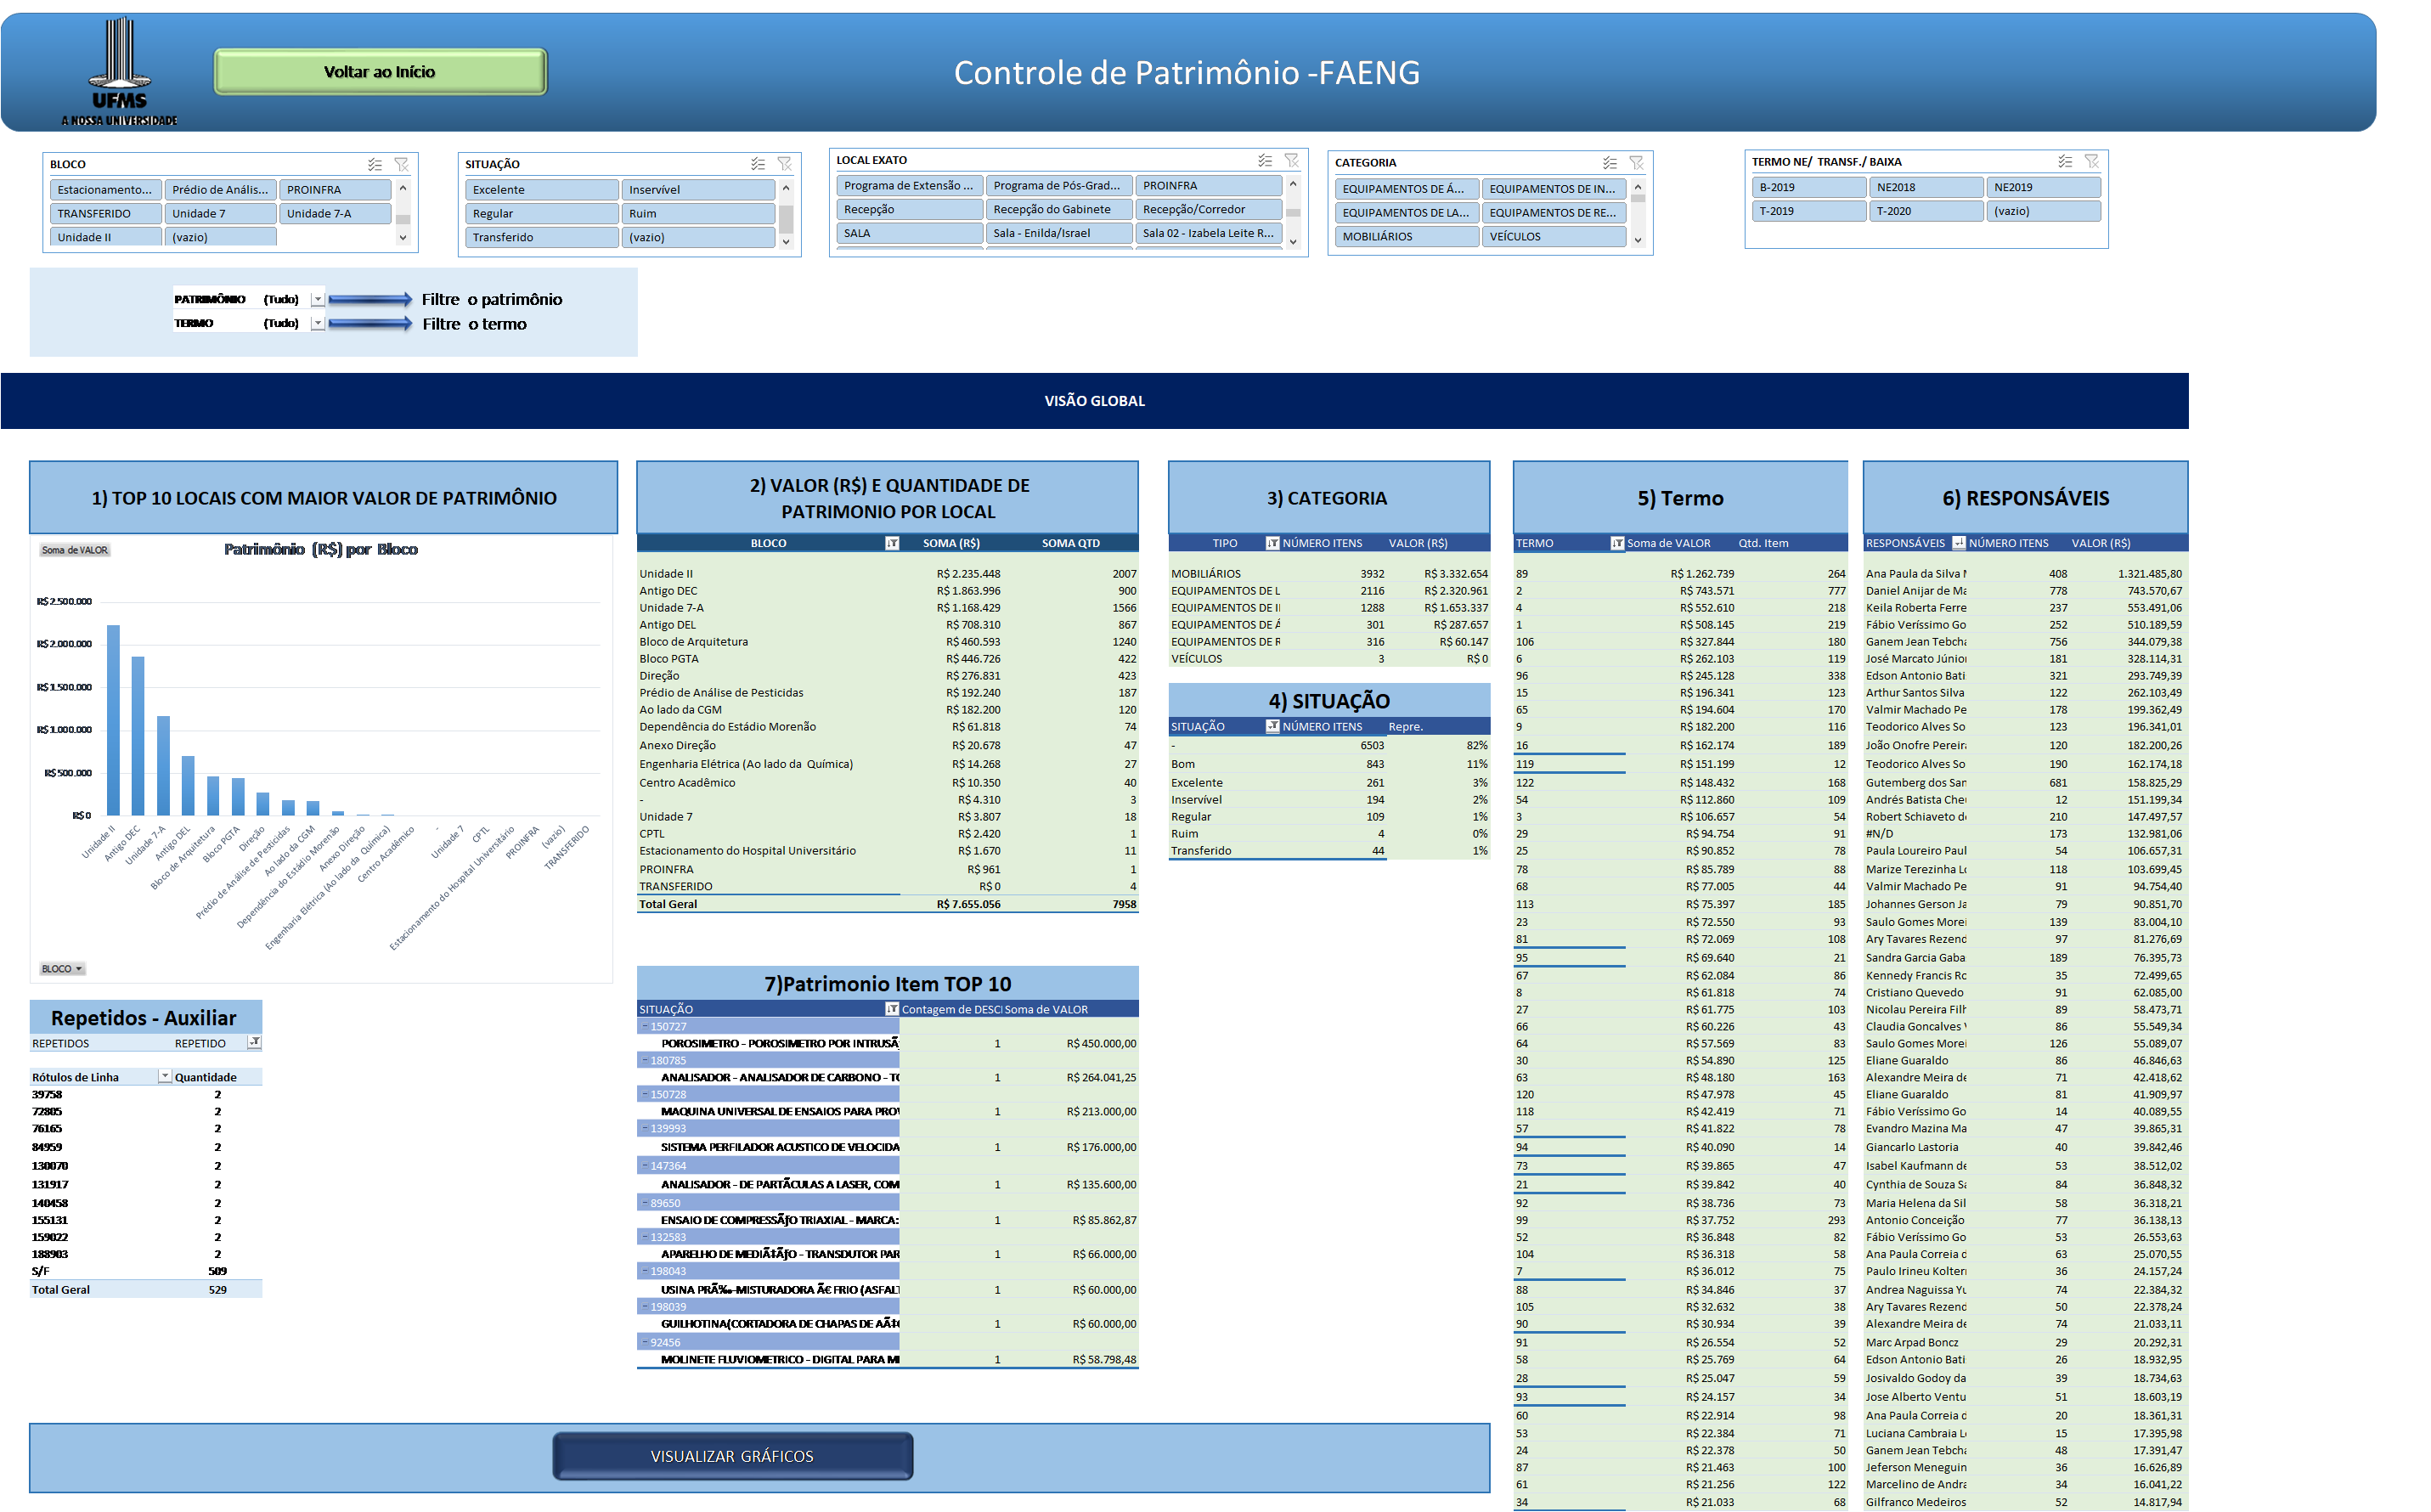2431x1512 pixels.
Task: Enable multi-select on LOCAL EXATO slicer
Action: pyautogui.click(x=1265, y=160)
